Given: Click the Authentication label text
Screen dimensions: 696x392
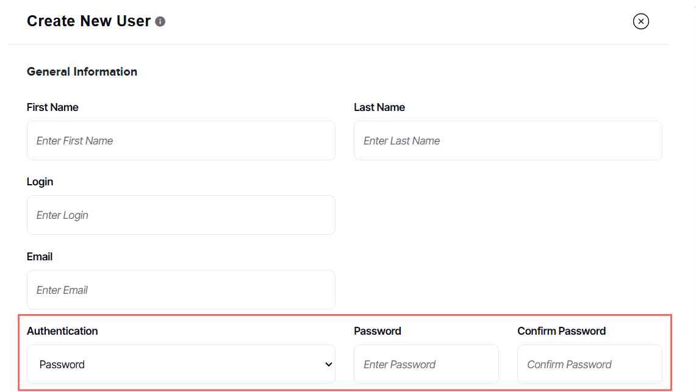Looking at the screenshot, I should [x=62, y=331].
